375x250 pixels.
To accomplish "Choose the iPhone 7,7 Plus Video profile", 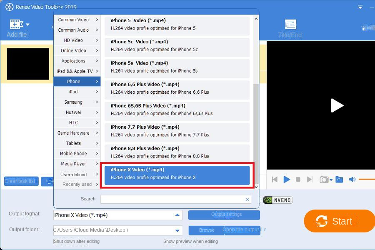I will (177, 131).
